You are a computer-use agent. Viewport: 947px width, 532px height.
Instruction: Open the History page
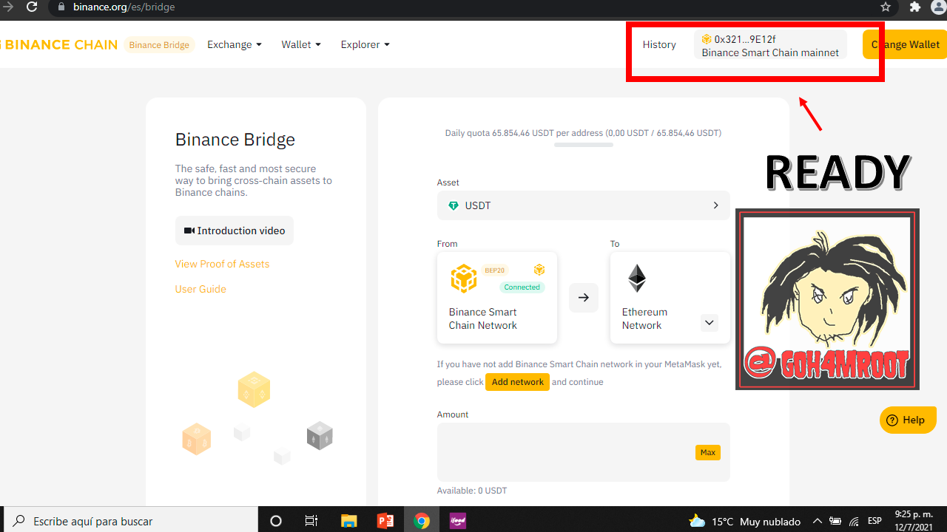click(659, 44)
